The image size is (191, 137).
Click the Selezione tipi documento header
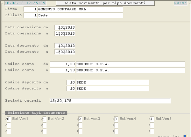click(x=36, y=113)
